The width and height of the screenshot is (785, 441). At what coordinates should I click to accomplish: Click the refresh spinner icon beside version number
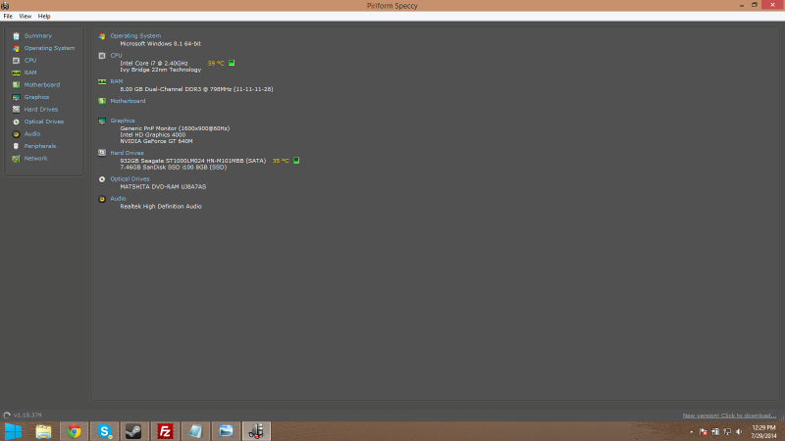(x=7, y=415)
